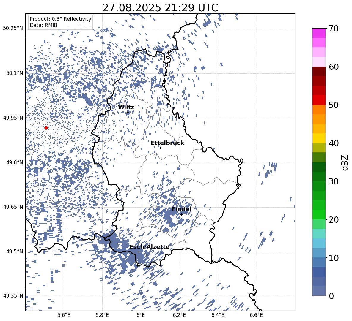Click the 49.5°N latitude label

pyautogui.click(x=15, y=252)
